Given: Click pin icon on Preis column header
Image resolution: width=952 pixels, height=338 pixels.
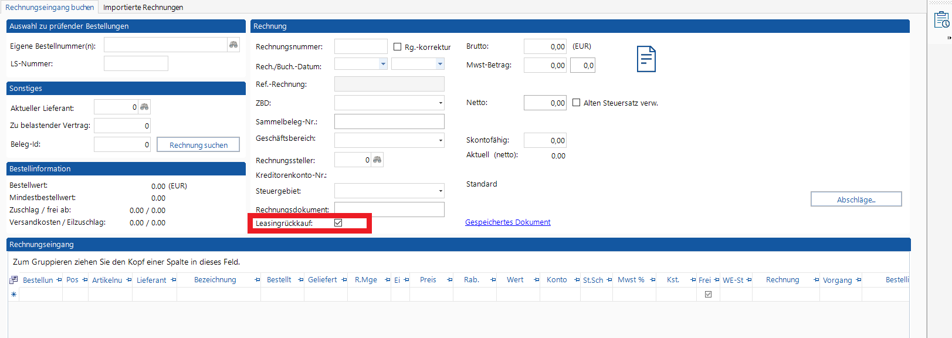Looking at the screenshot, I should [x=450, y=280].
